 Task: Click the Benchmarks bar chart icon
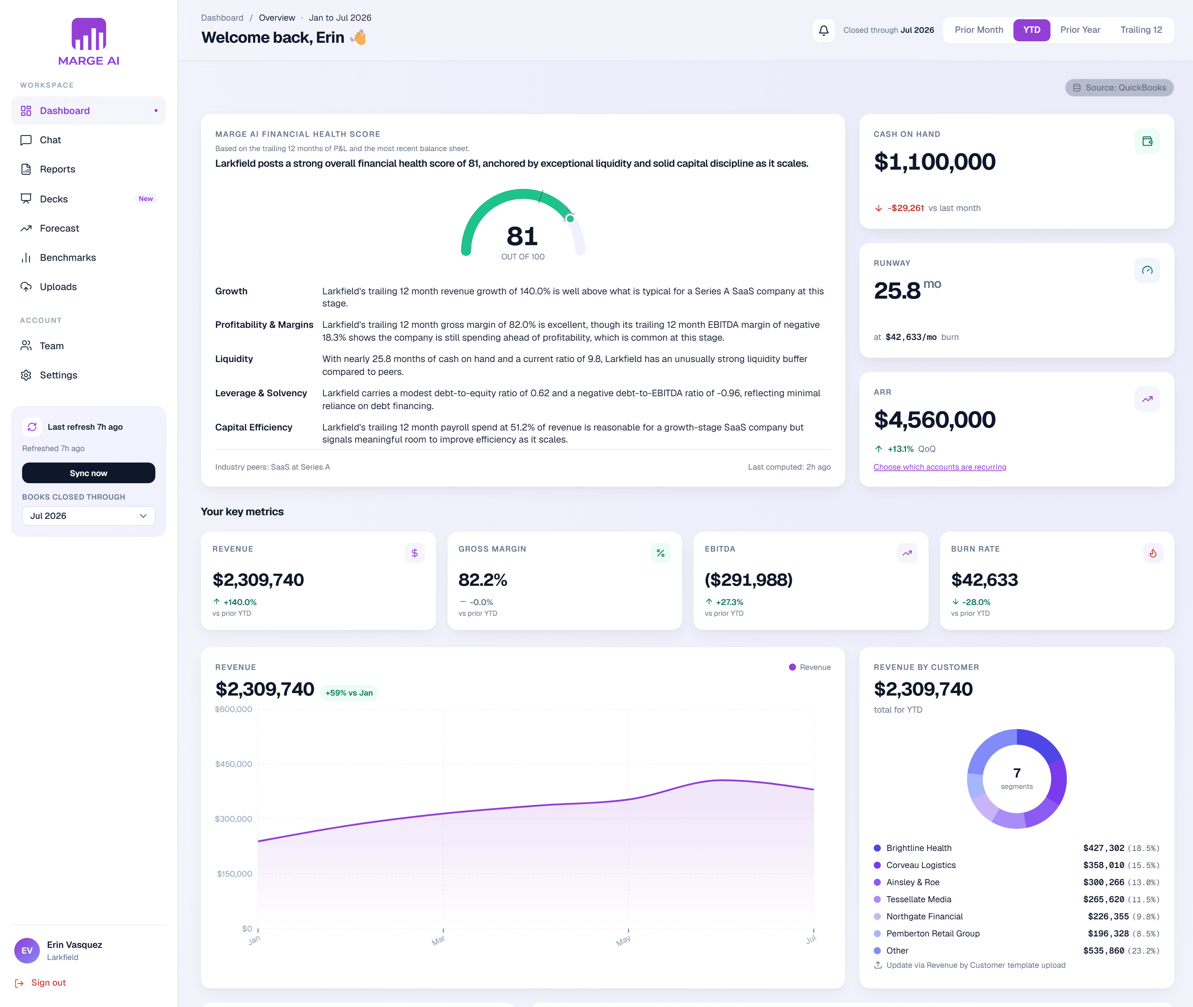pos(26,258)
